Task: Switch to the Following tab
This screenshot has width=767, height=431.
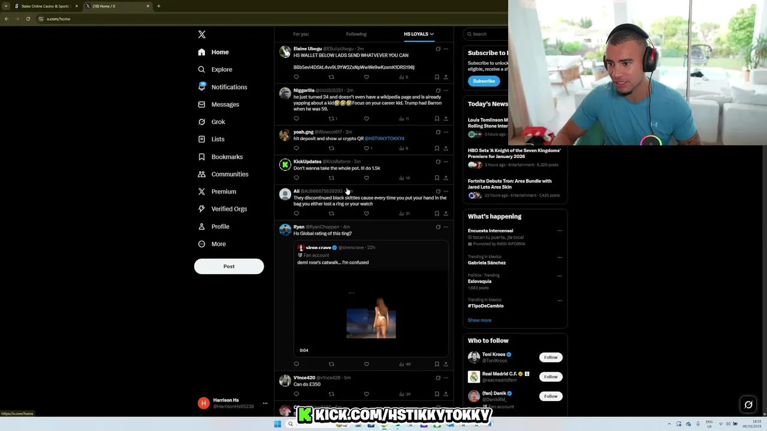Action: [356, 34]
